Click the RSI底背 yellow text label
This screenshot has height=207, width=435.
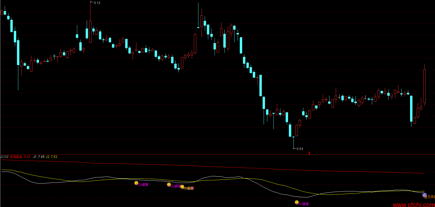click(188, 188)
